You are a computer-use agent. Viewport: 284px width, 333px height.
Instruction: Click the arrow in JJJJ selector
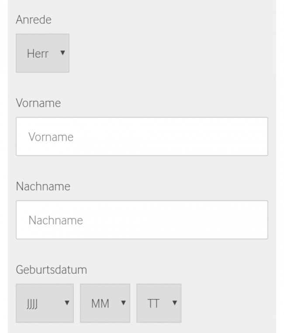(x=67, y=302)
